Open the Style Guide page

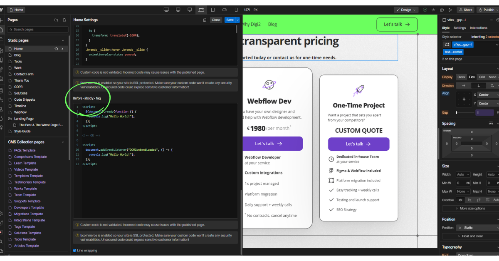tap(22, 132)
